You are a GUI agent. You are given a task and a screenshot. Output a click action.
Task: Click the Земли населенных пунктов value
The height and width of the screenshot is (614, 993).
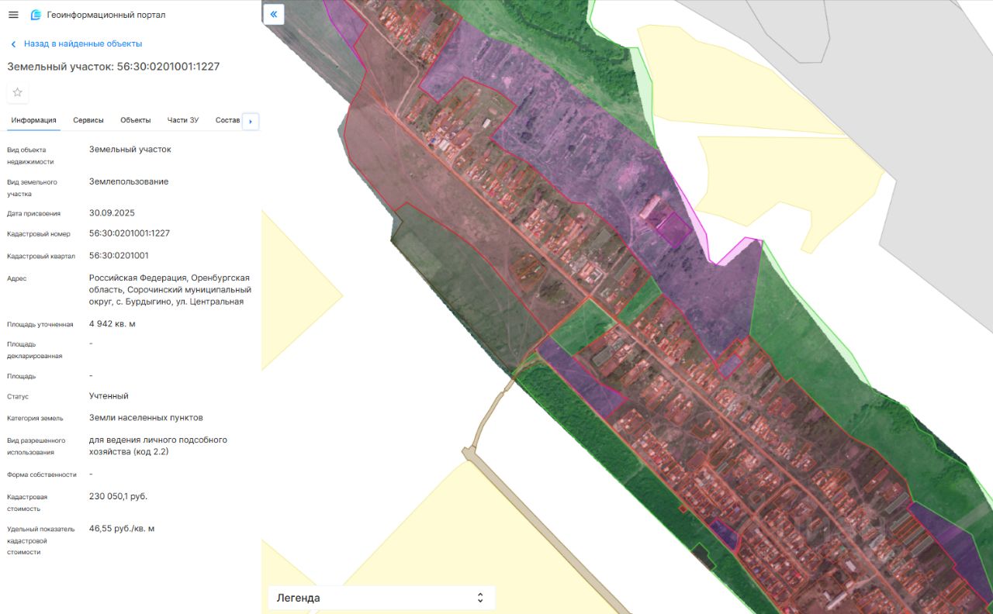(146, 418)
